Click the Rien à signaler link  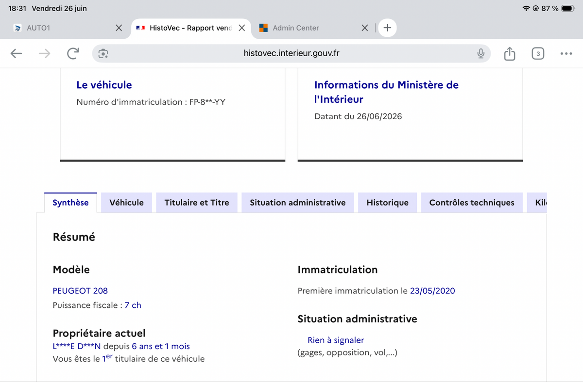[x=336, y=340]
